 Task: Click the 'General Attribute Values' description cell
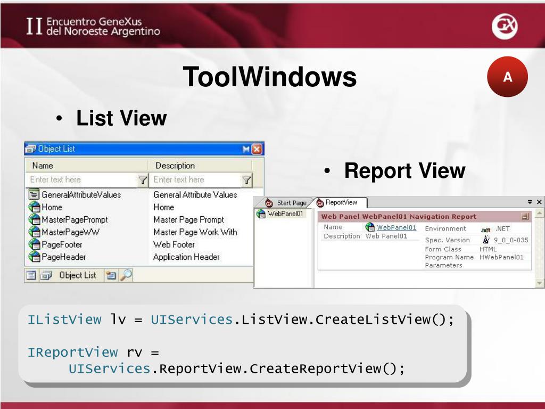pos(195,195)
